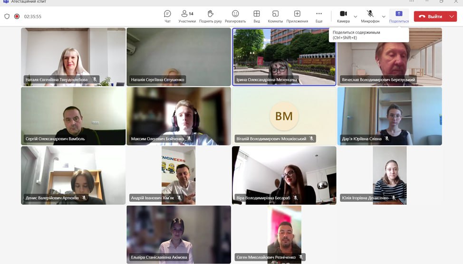Open the Еще more options menu
The height and width of the screenshot is (264, 463).
coord(319,16)
